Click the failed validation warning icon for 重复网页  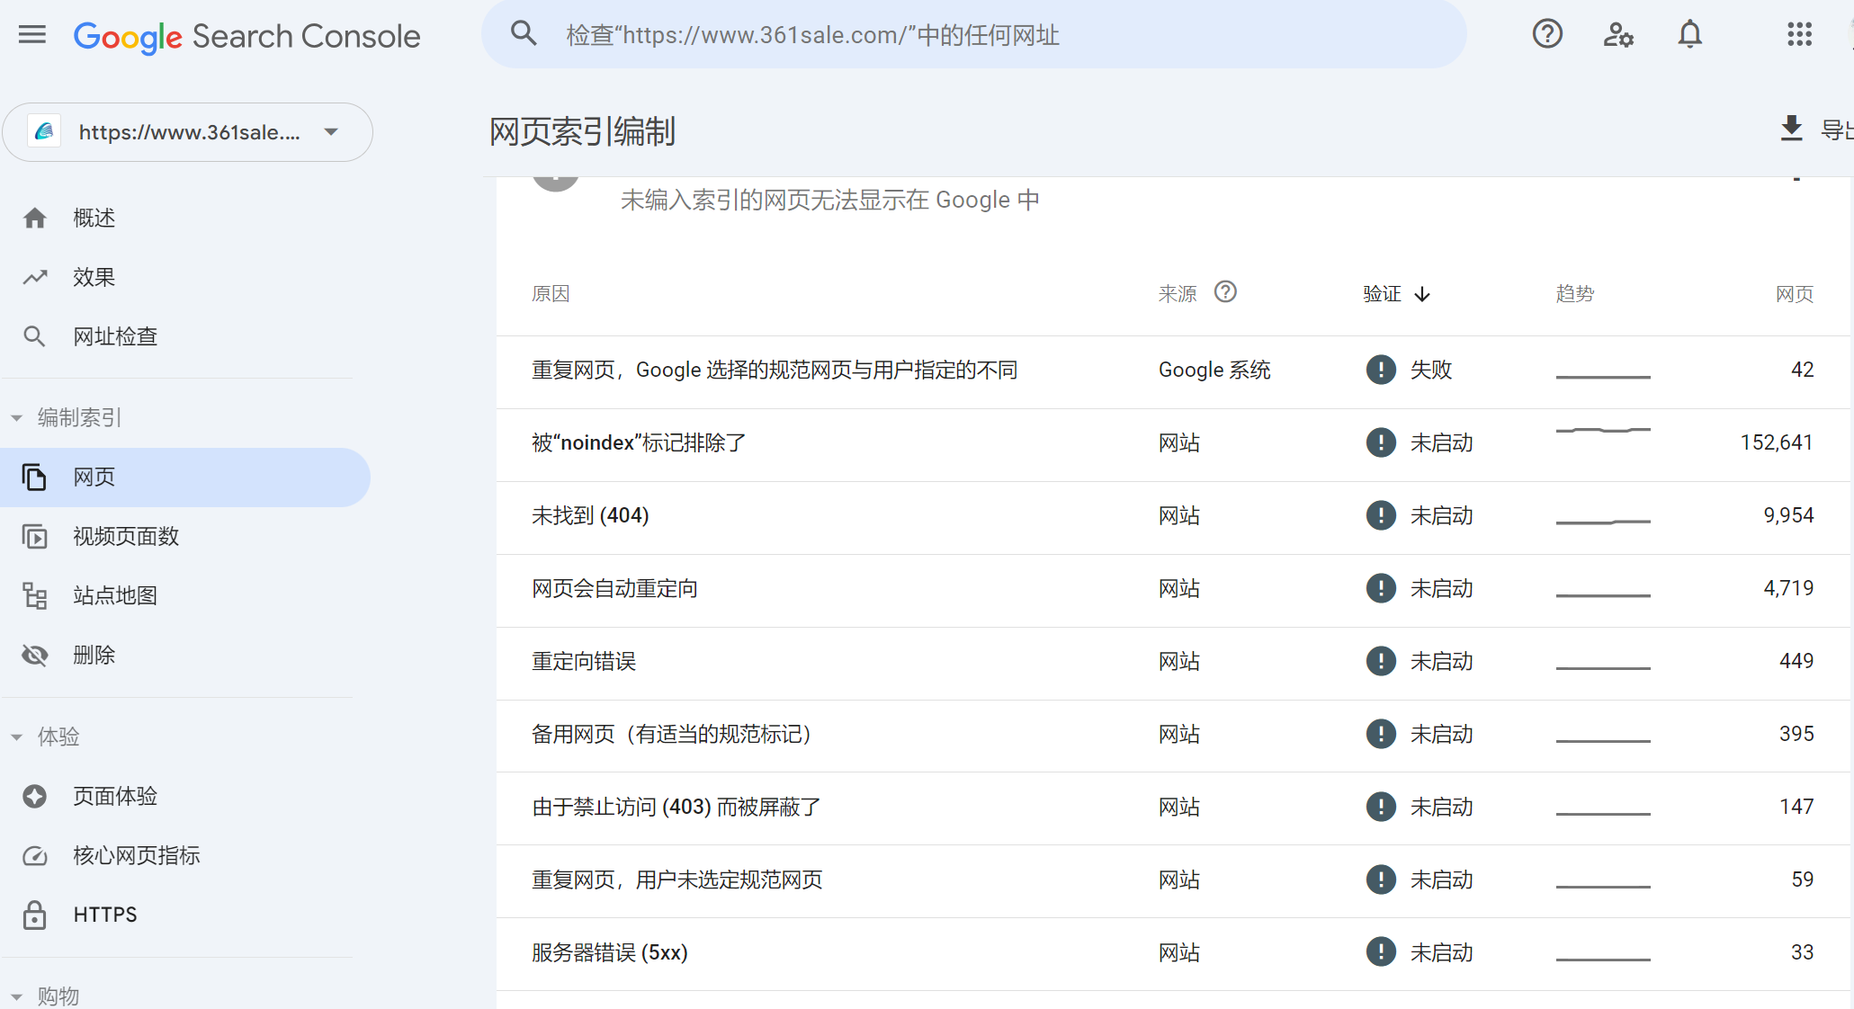click(x=1380, y=370)
